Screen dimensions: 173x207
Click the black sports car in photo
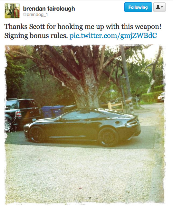[x=82, y=127]
